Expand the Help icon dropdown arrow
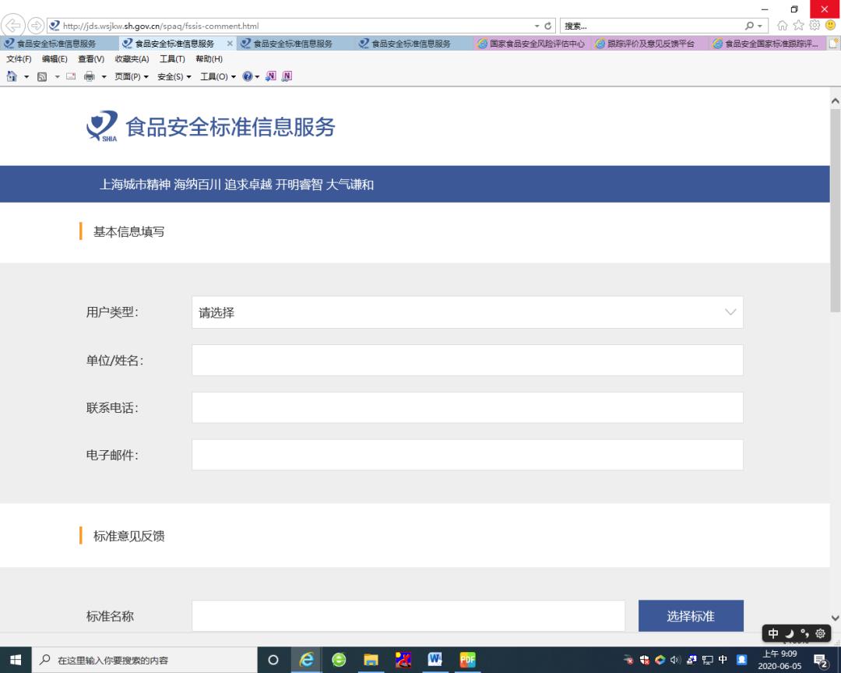The image size is (841, 673). (x=257, y=77)
